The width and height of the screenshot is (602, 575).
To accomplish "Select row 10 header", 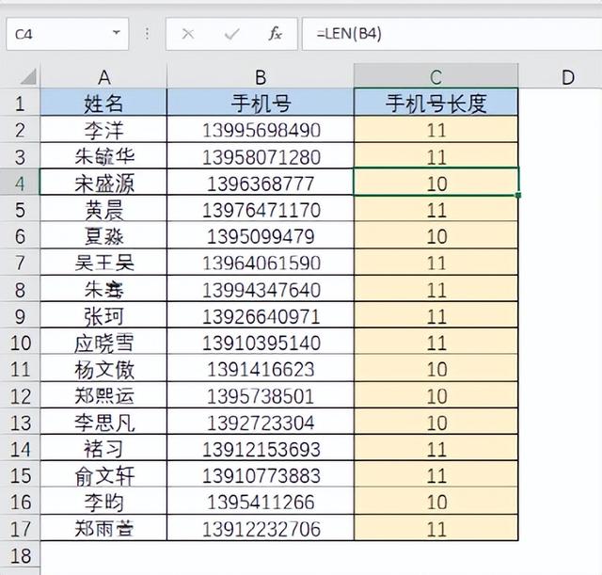I will point(20,342).
